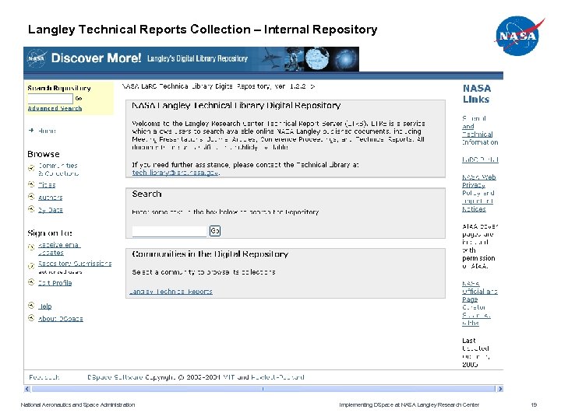Focus the Search Repository sidebar text field
Screen dimensions: 561x420
pos(51,98)
